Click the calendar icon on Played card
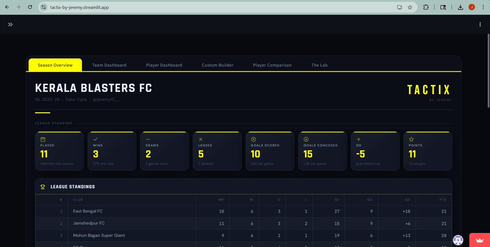The image size is (490, 247). click(43, 139)
